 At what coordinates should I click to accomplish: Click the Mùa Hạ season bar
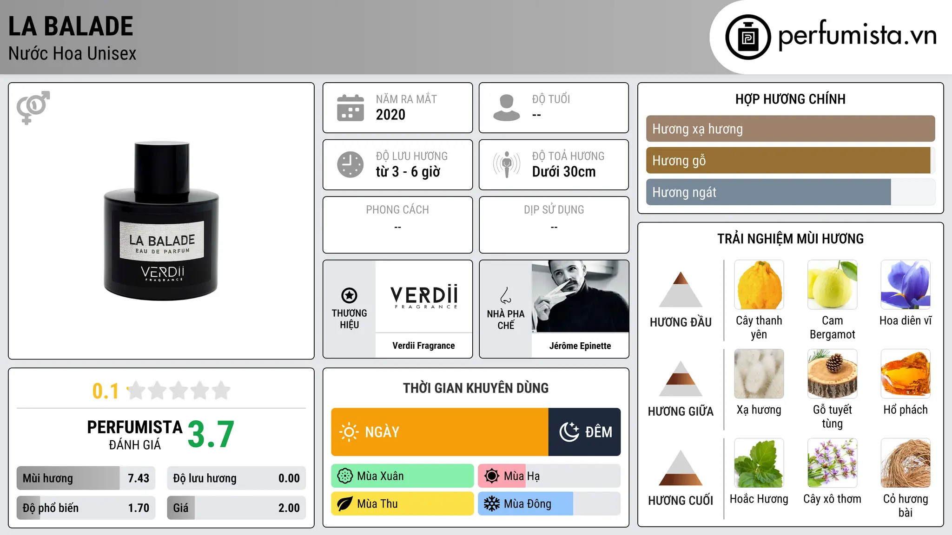(549, 476)
